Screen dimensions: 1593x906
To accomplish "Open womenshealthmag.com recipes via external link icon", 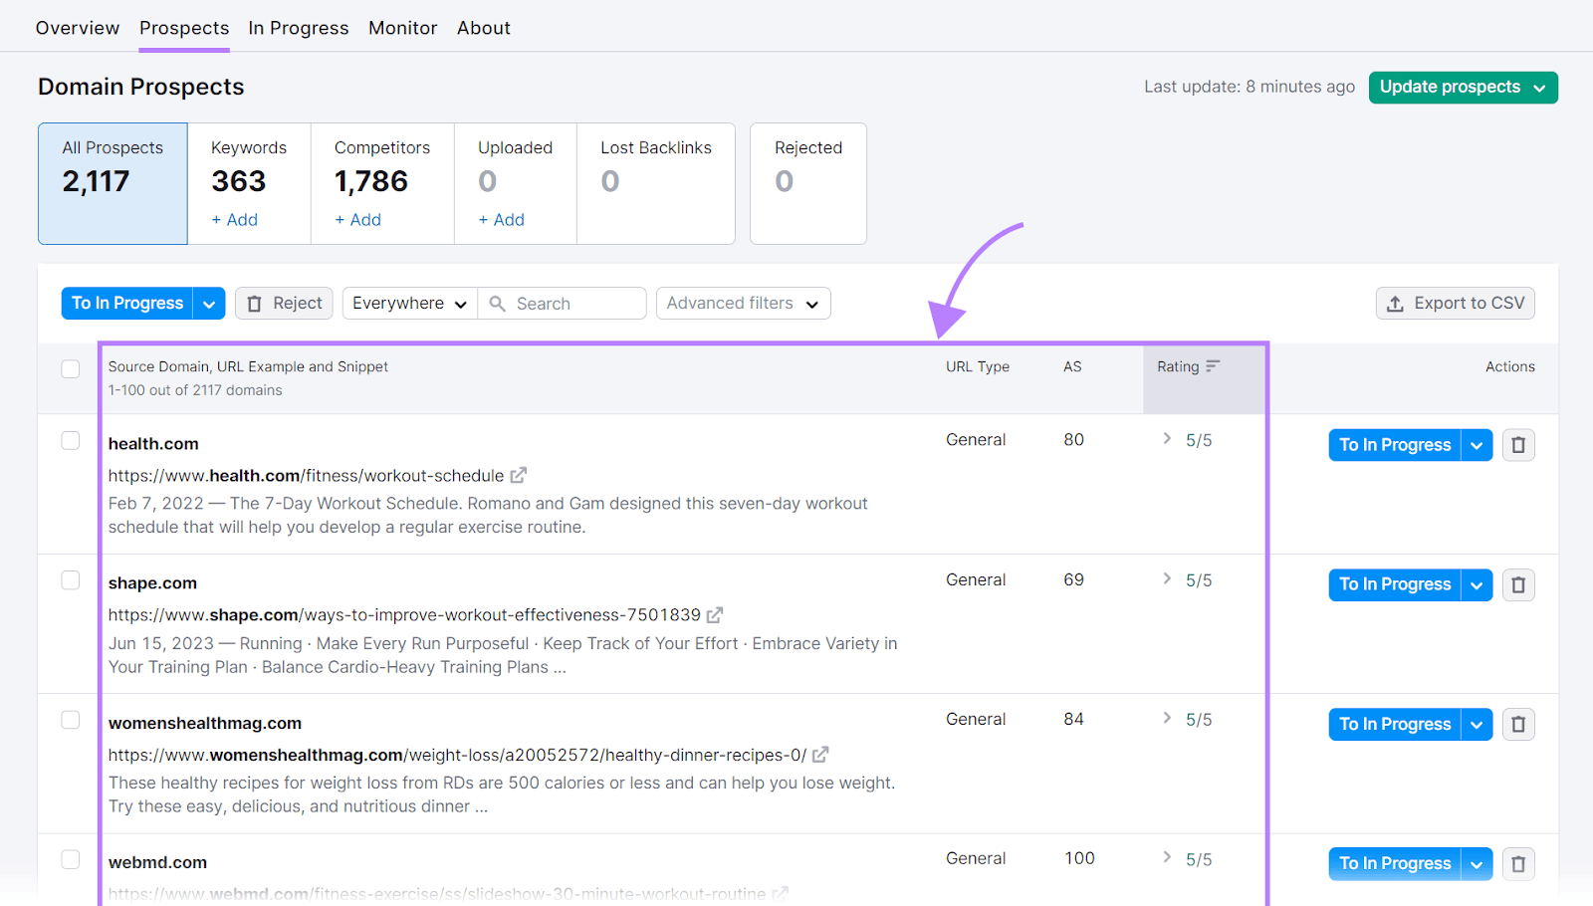I will click(x=819, y=755).
